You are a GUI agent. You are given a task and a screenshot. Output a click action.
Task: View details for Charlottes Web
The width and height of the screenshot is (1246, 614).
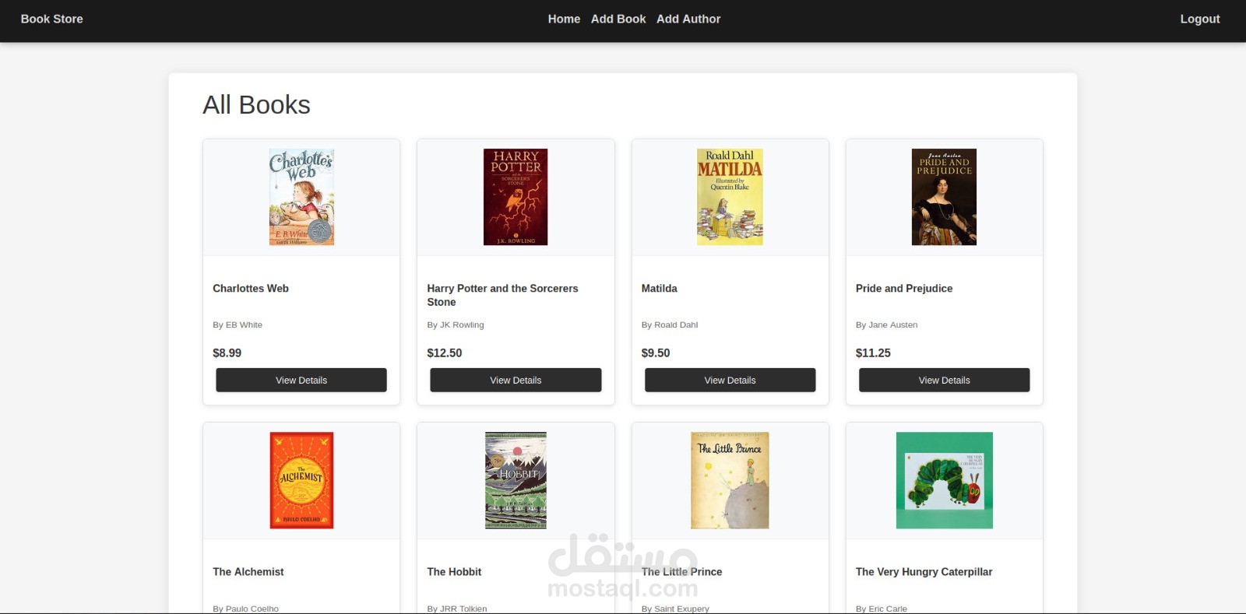(301, 380)
